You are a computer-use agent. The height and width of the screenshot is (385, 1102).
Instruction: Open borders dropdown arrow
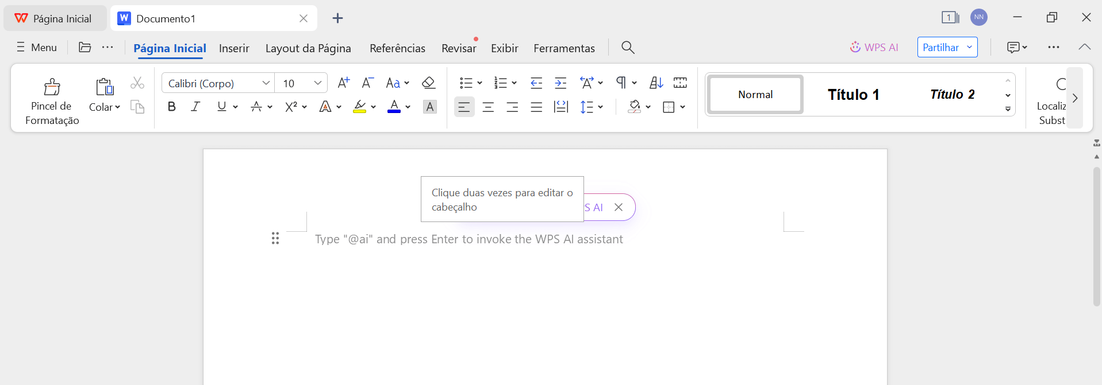point(683,107)
